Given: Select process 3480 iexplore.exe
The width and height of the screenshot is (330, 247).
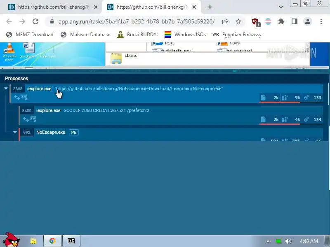Looking at the screenshot, I should (171, 115).
